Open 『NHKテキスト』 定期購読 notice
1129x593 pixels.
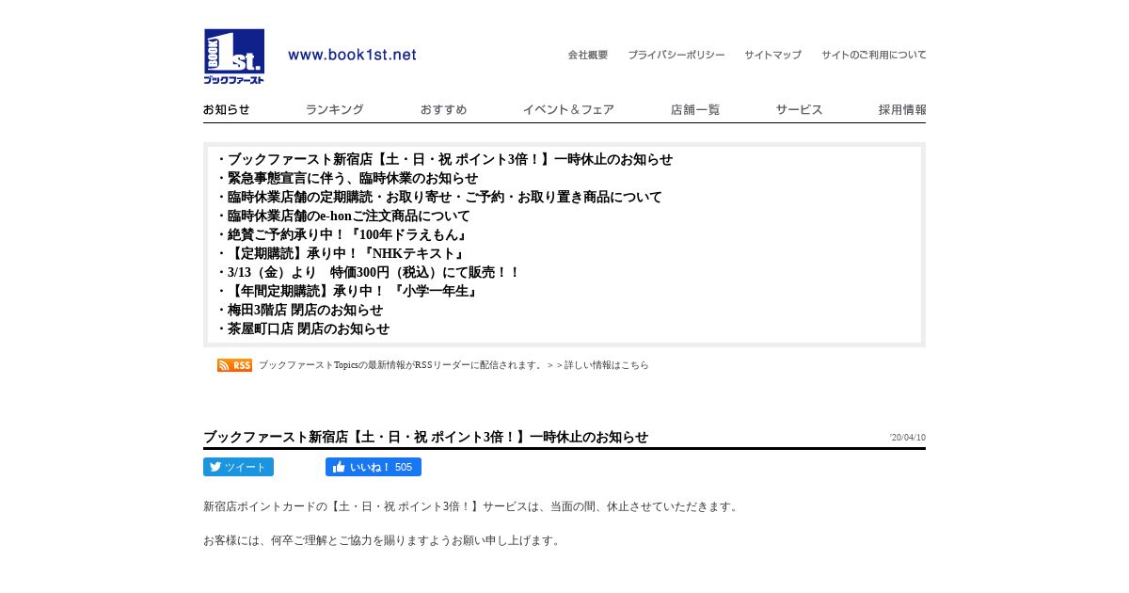tap(348, 253)
